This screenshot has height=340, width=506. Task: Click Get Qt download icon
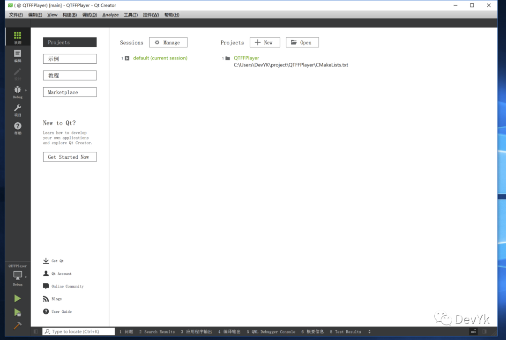[46, 261]
